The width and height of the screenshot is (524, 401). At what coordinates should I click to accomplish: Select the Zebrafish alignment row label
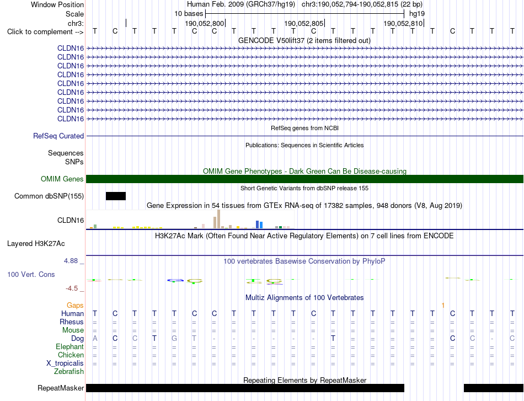(69, 371)
